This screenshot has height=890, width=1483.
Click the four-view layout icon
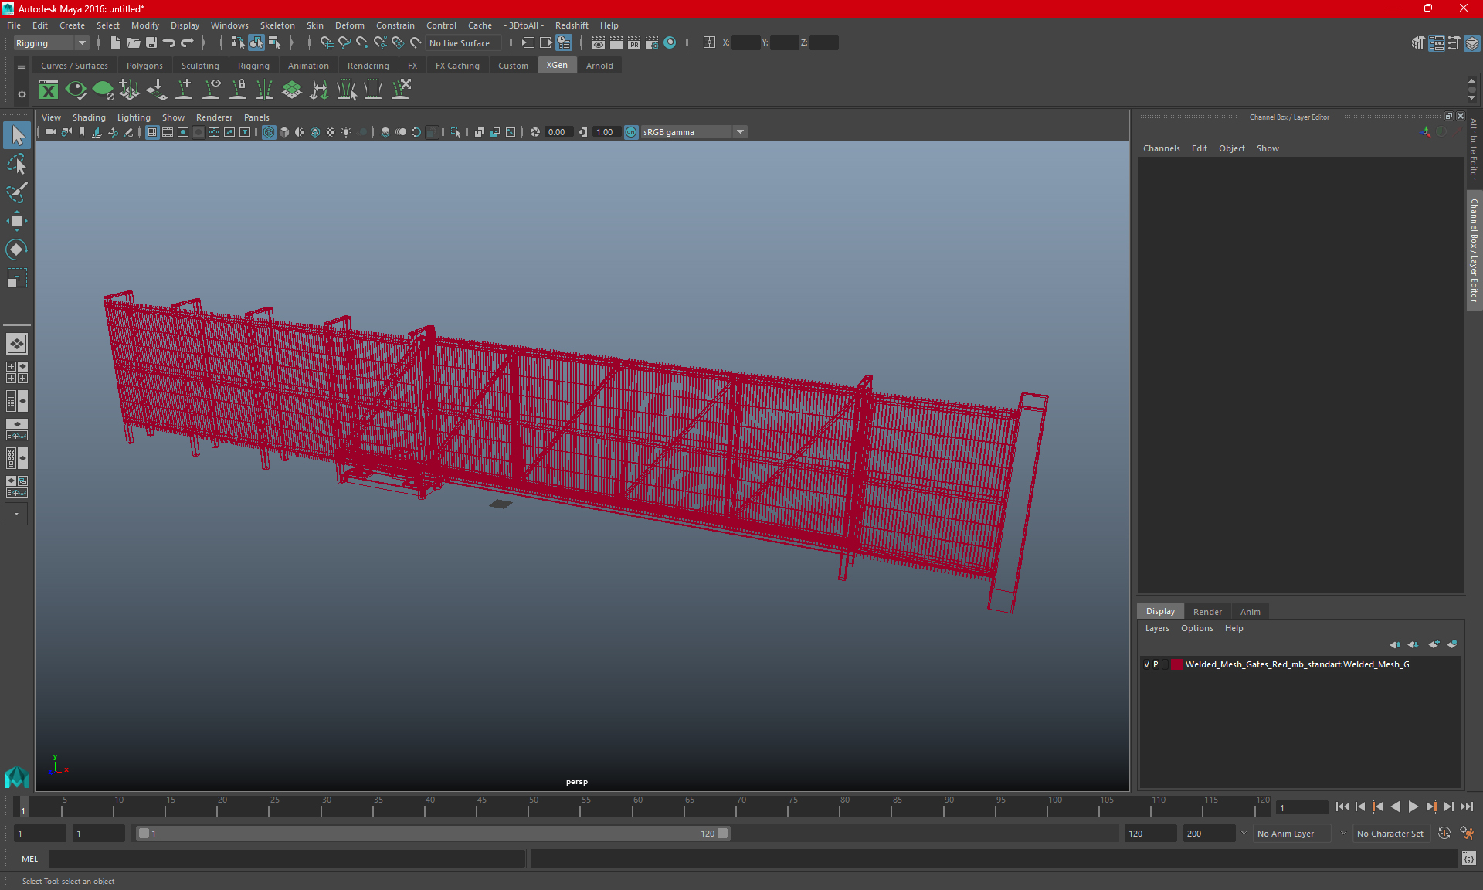click(x=16, y=372)
